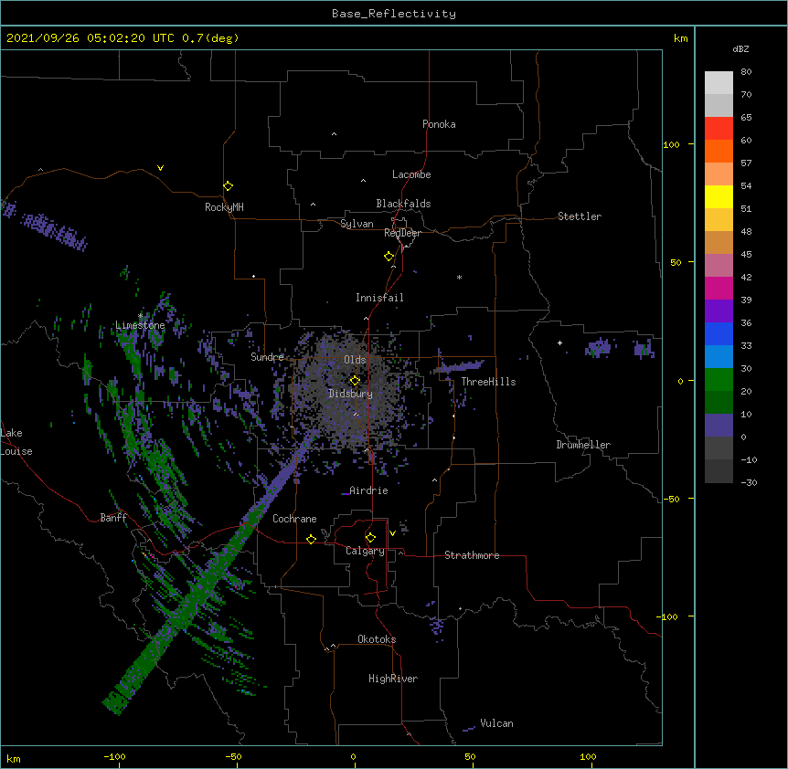Select the bright green legend swatch above 20
This screenshot has height=769, width=788.
(719, 380)
